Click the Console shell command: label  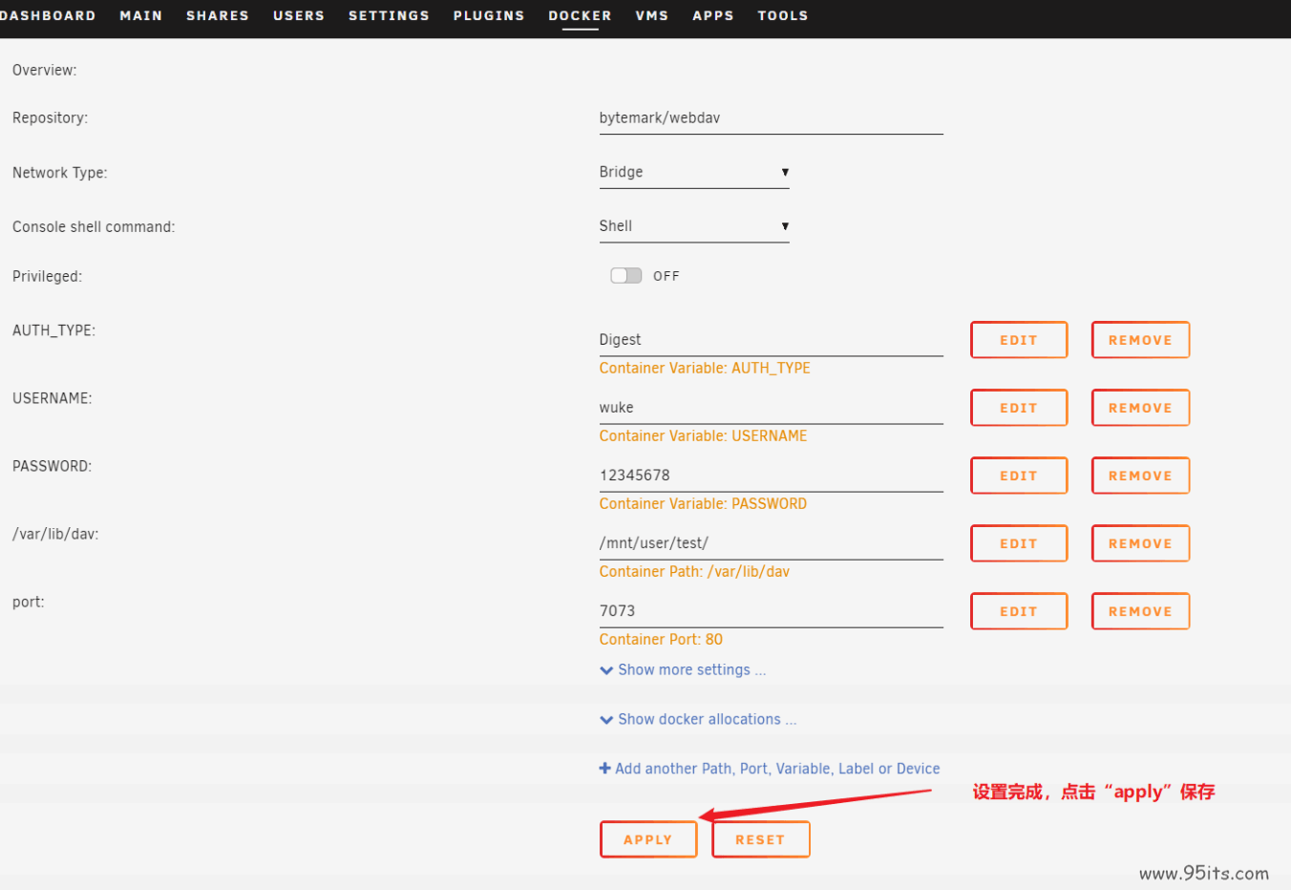(94, 227)
